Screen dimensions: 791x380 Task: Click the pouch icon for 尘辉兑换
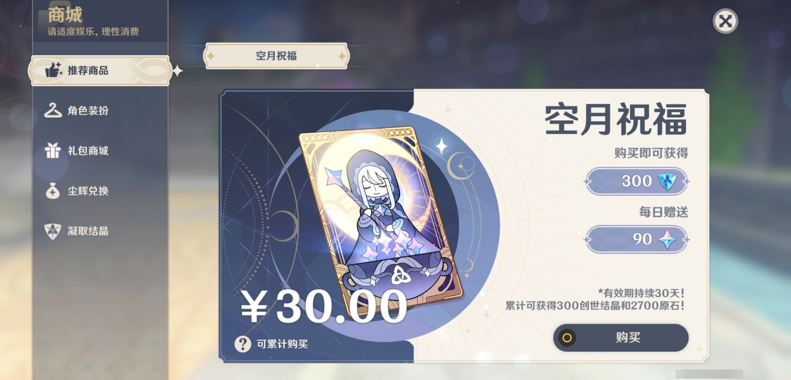pyautogui.click(x=53, y=191)
